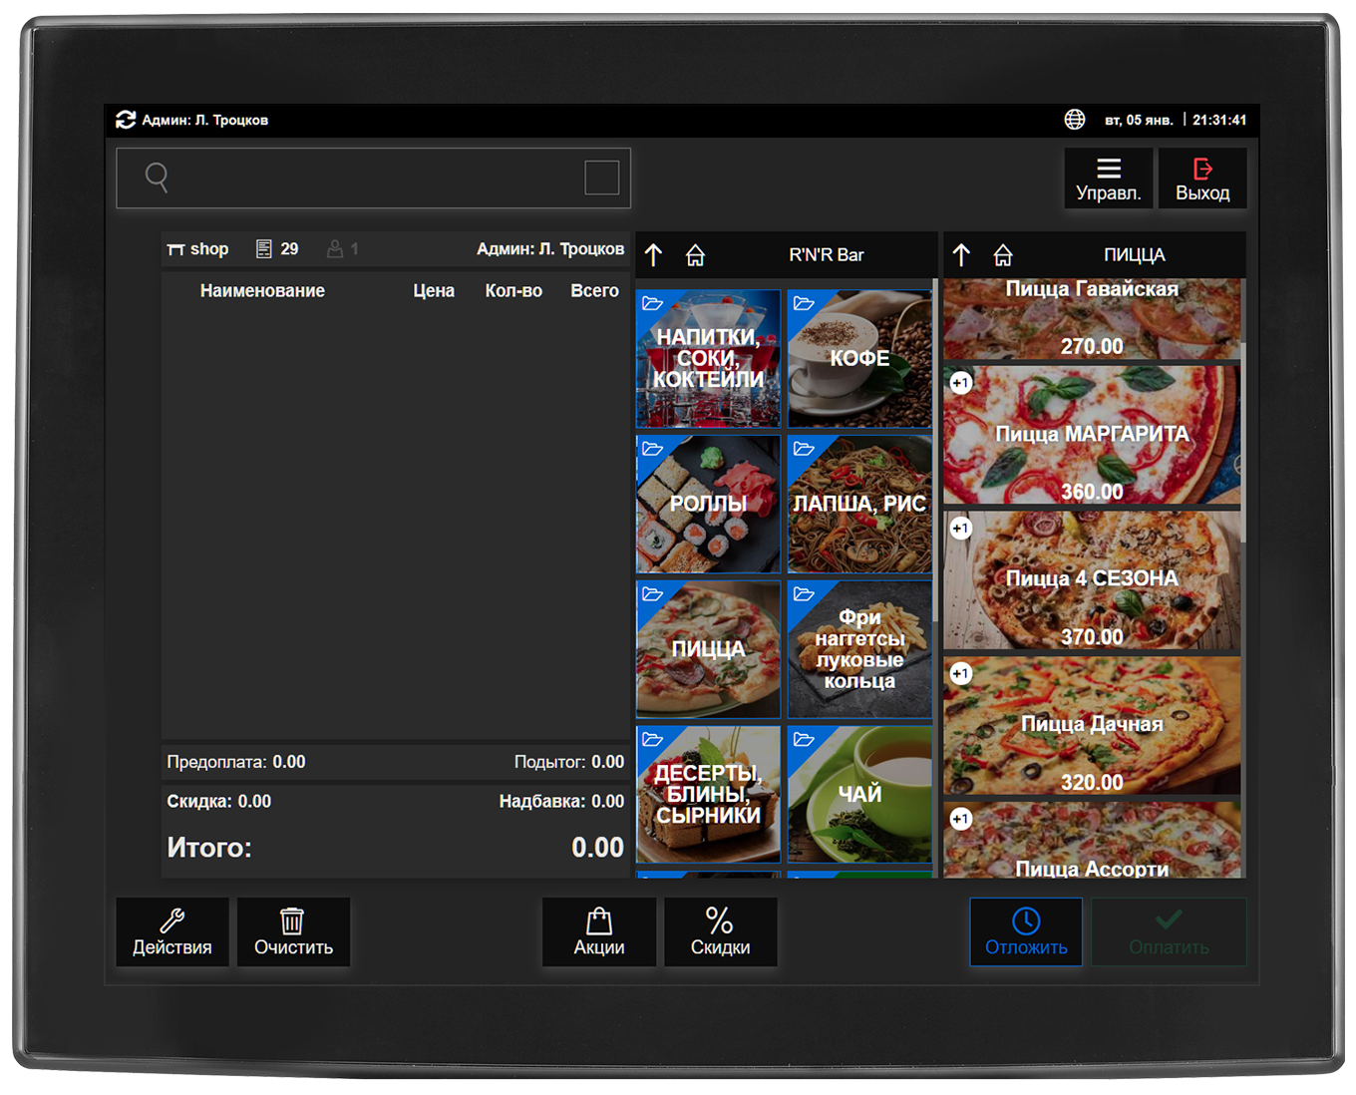Open the Акции promotions button
Screen dimensions: 1356x1095
(599, 932)
